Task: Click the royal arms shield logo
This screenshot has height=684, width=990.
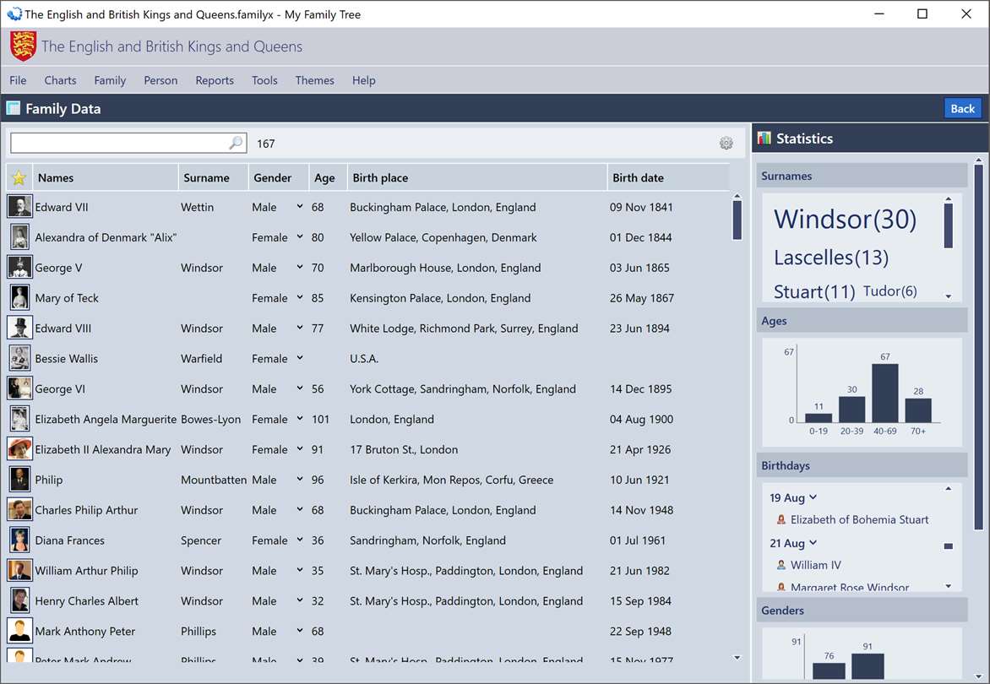Action: 24,46
